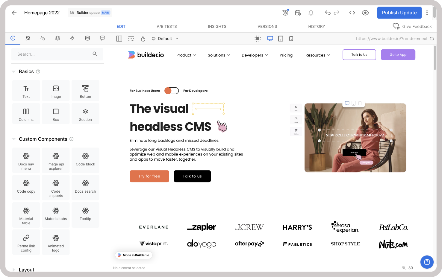
Task: Click the zoom magnifier in status bar
Action: tap(404, 268)
